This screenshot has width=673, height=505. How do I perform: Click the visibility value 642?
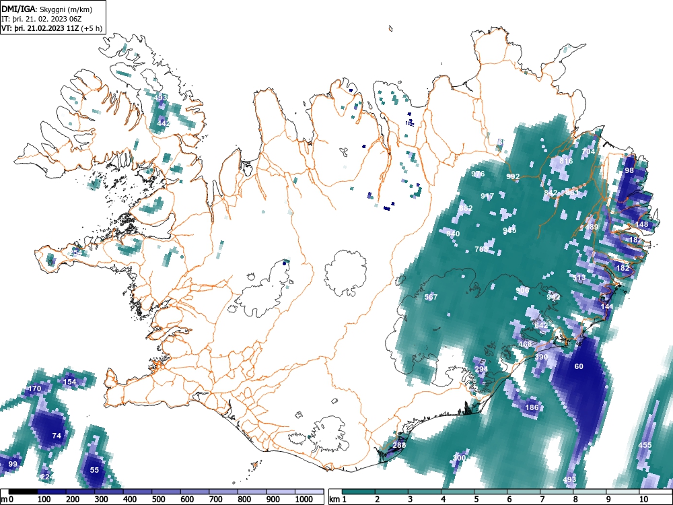coord(541,325)
